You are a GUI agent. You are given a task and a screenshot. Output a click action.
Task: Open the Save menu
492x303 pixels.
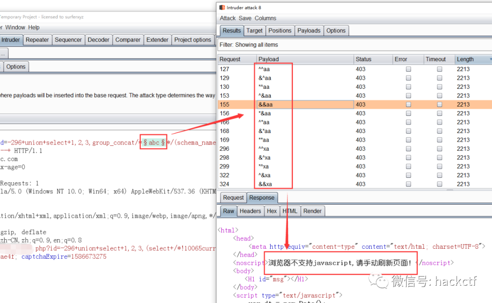pos(245,18)
